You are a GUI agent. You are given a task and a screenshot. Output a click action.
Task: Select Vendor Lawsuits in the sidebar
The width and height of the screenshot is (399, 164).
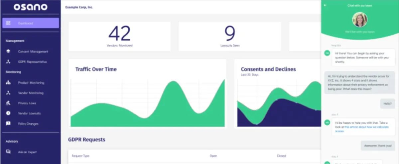pyautogui.click(x=29, y=113)
